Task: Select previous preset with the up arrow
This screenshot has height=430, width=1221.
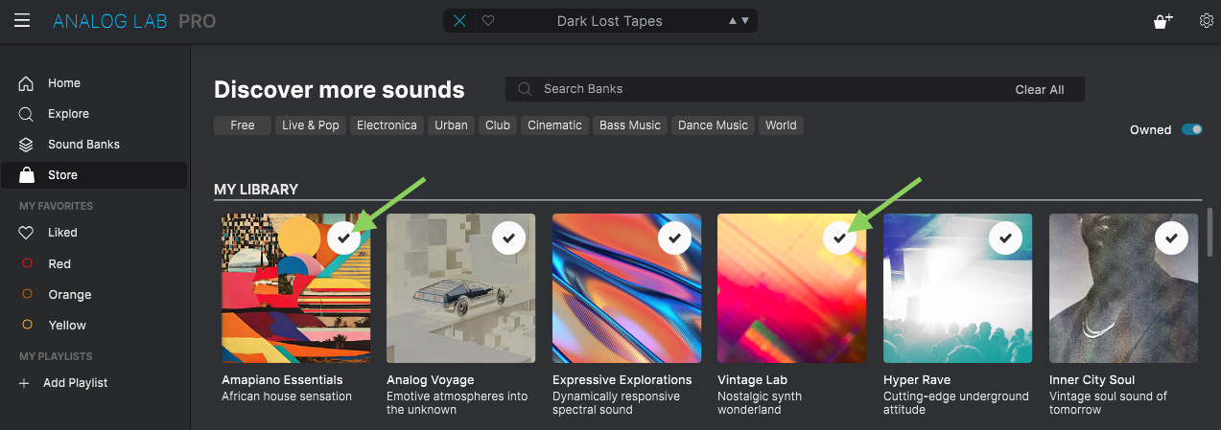Action: coord(733,21)
